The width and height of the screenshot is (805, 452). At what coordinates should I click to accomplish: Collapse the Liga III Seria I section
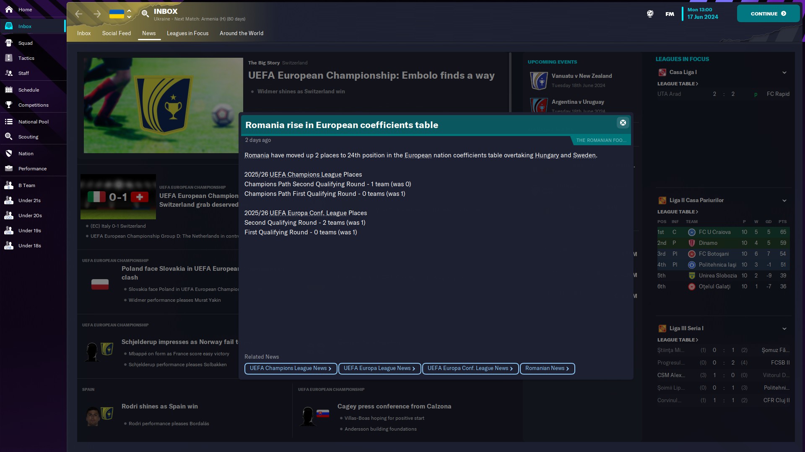(784, 329)
